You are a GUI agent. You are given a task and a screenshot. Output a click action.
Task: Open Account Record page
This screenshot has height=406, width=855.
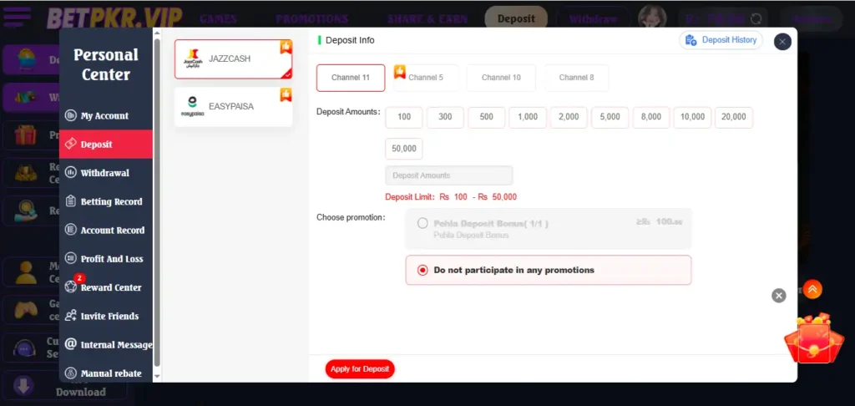pos(106,230)
